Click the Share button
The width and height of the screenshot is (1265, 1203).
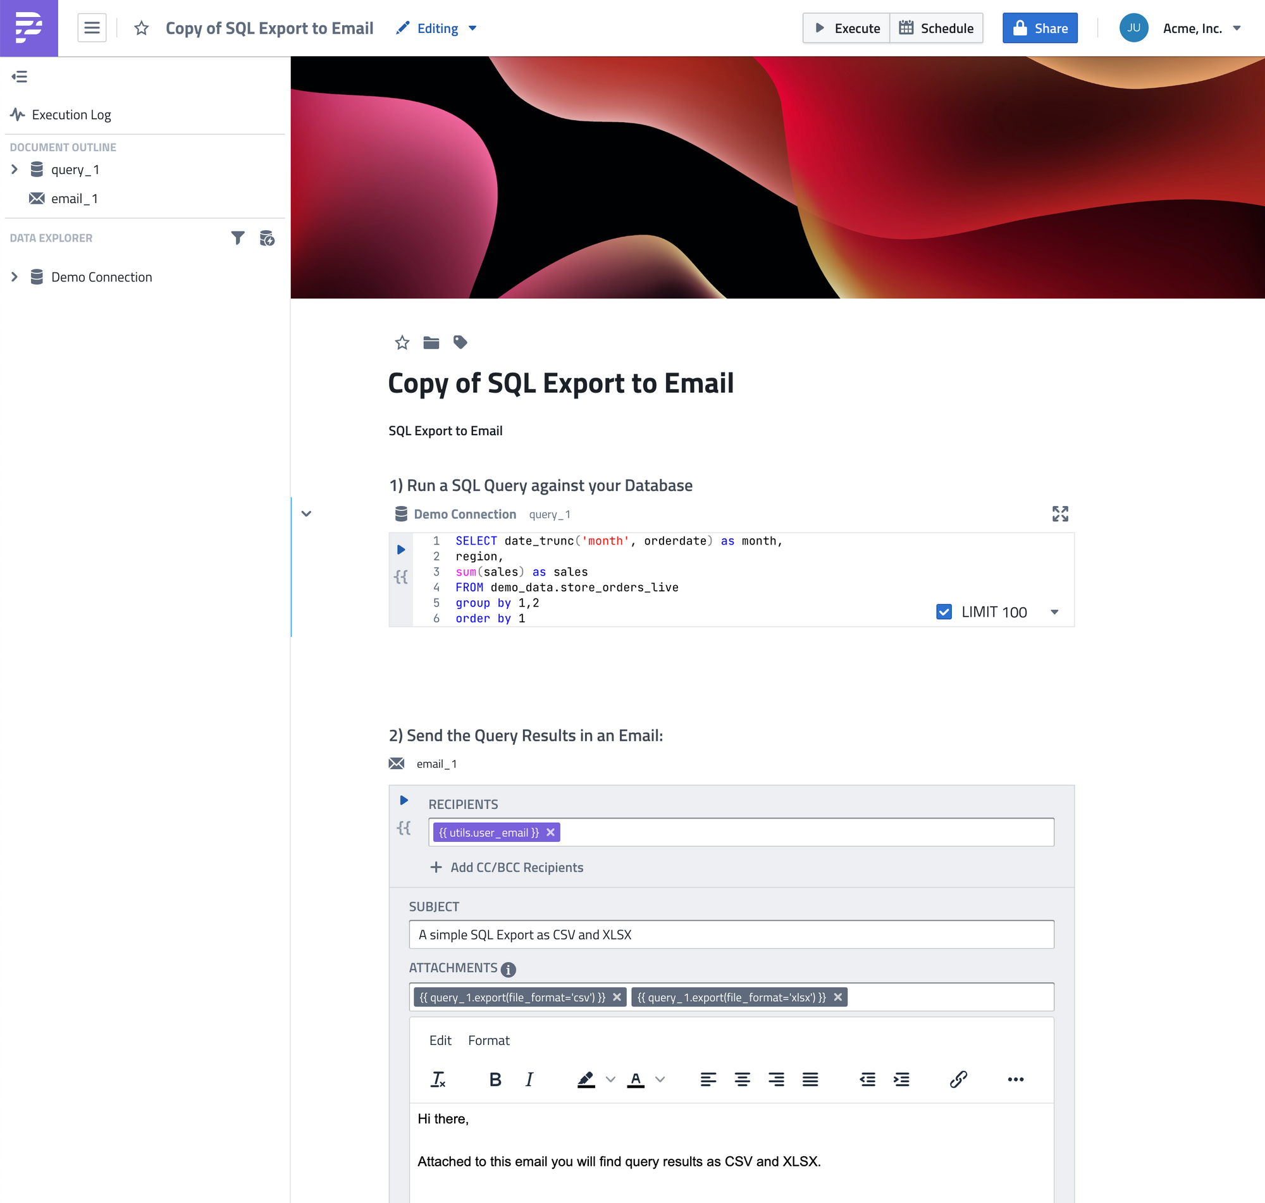1039,28
